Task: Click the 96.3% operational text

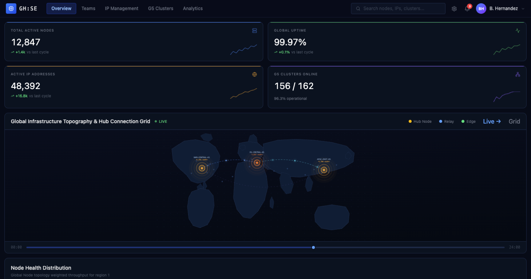Action: [x=290, y=98]
